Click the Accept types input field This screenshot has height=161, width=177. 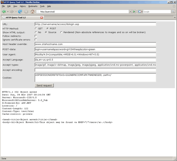tap(95, 65)
